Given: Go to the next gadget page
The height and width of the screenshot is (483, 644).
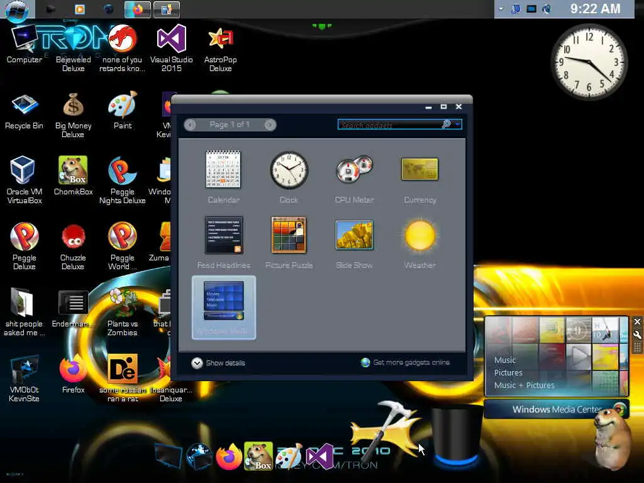Looking at the screenshot, I should (x=270, y=125).
